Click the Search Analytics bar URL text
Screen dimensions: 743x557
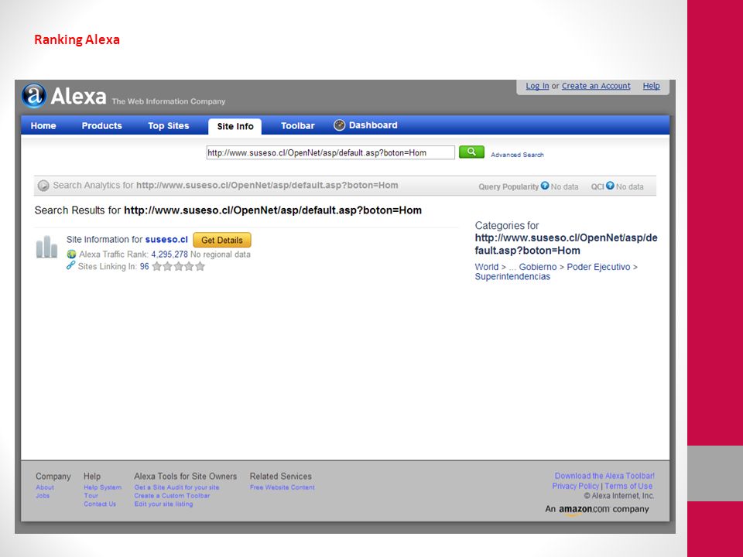267,185
